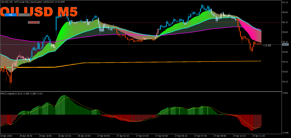Select the current price tag 94.97
Image resolution: width=291 pixels, height=138 pixels.
[285, 45]
